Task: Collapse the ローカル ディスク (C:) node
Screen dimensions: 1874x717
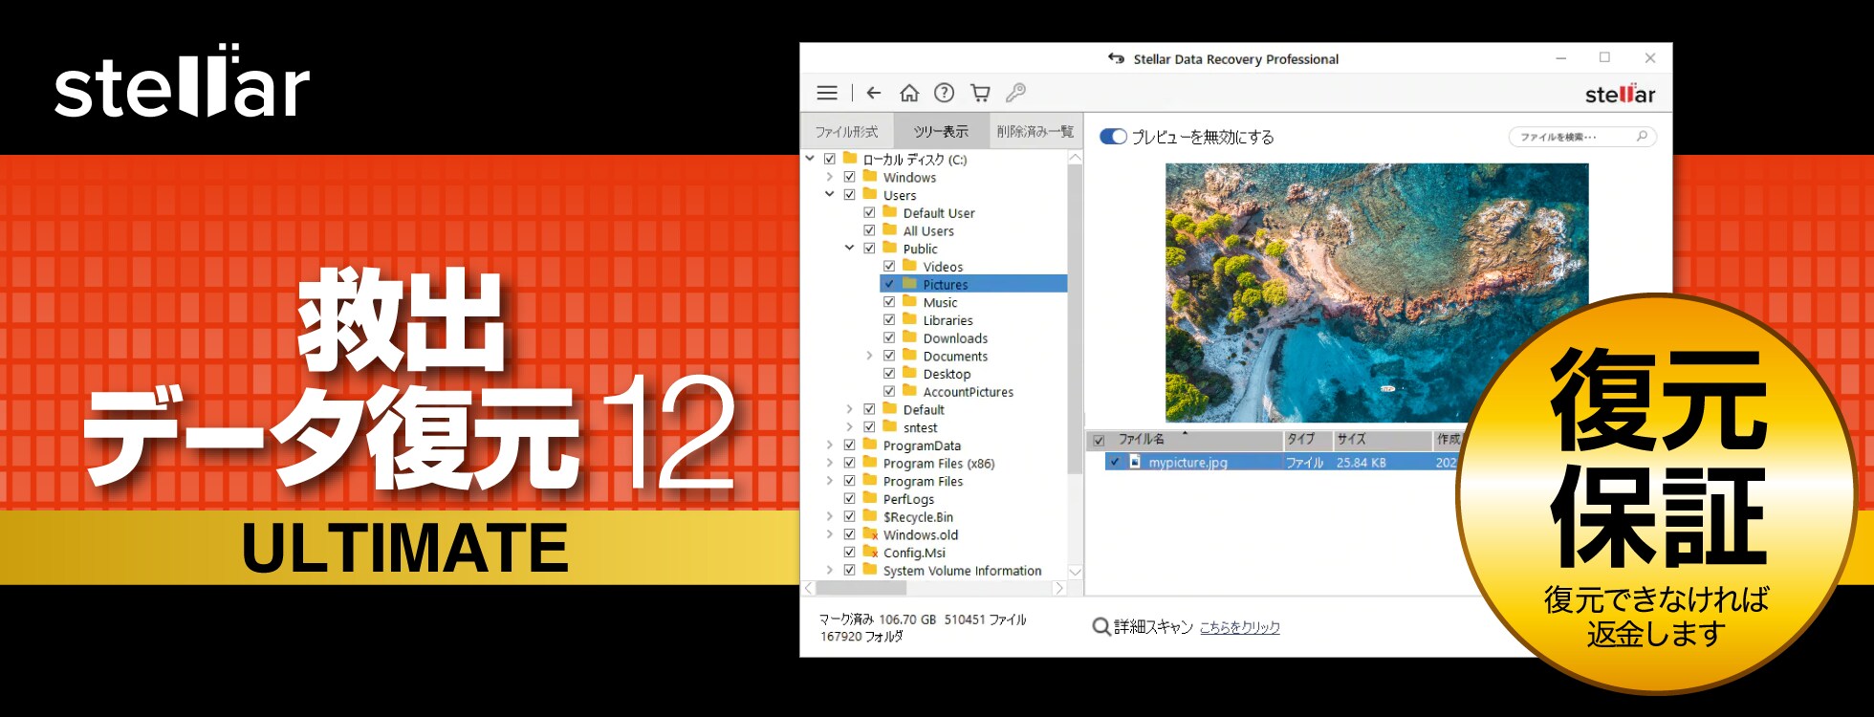Action: click(810, 159)
